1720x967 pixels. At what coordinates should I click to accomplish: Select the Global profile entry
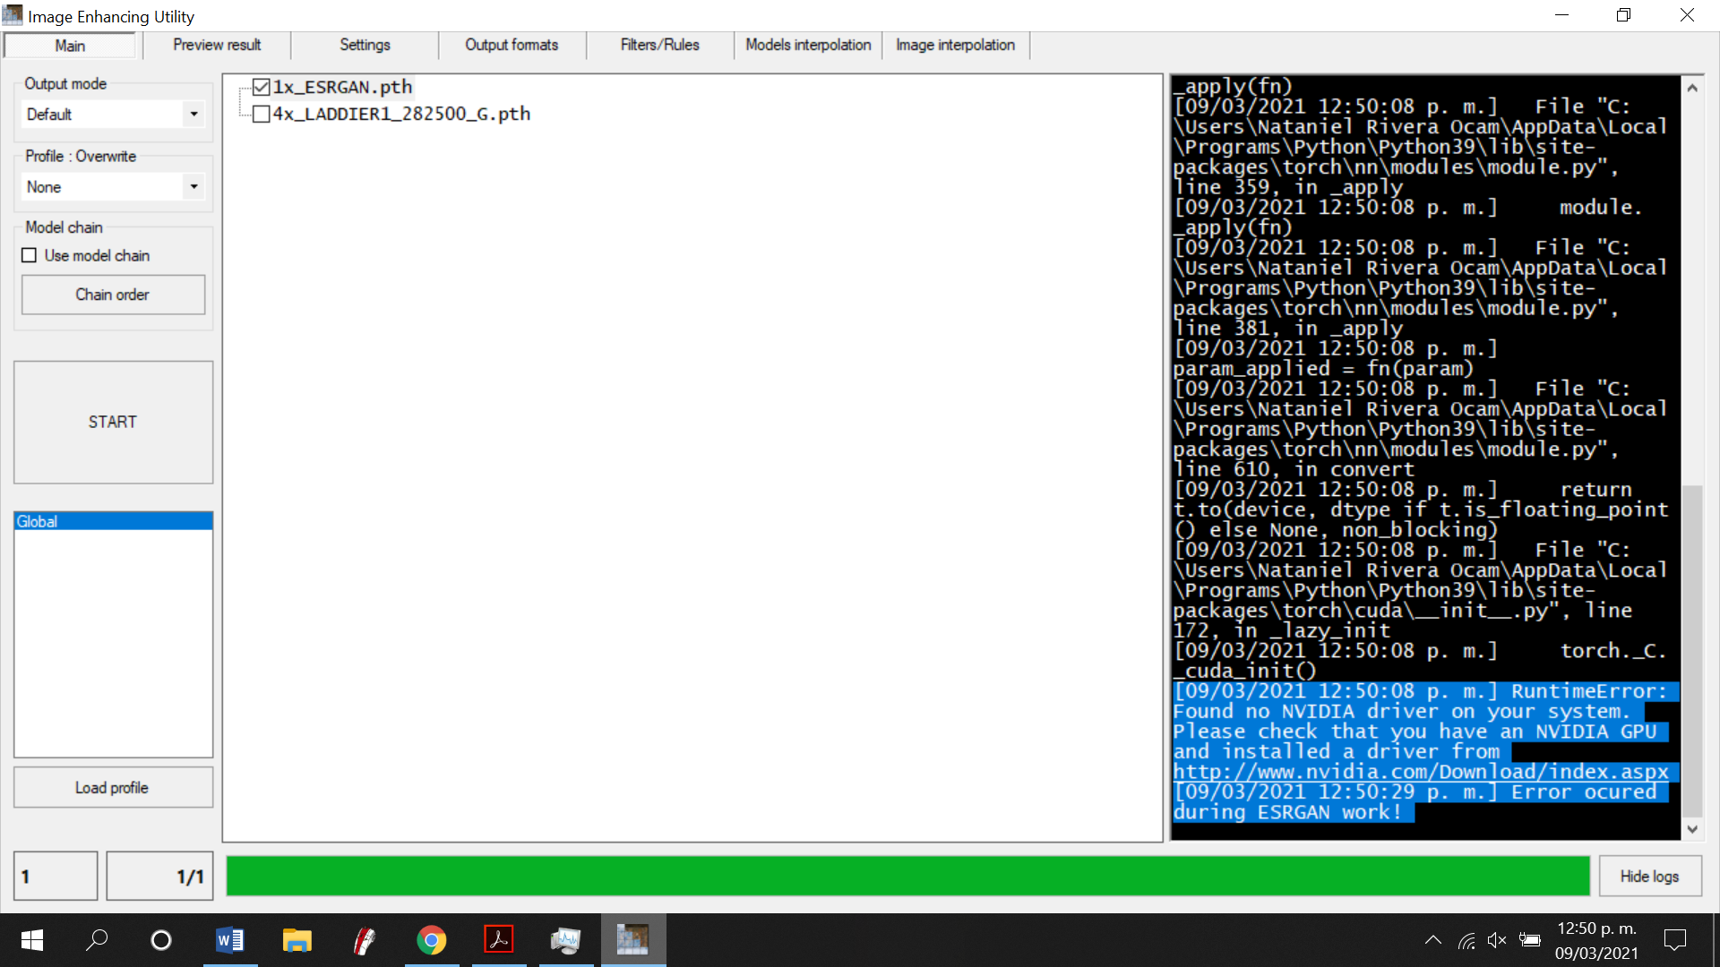pos(113,520)
